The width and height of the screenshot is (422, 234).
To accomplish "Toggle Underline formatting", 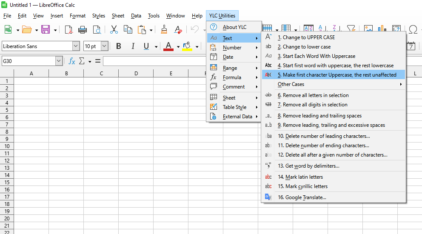I will click(x=146, y=46).
